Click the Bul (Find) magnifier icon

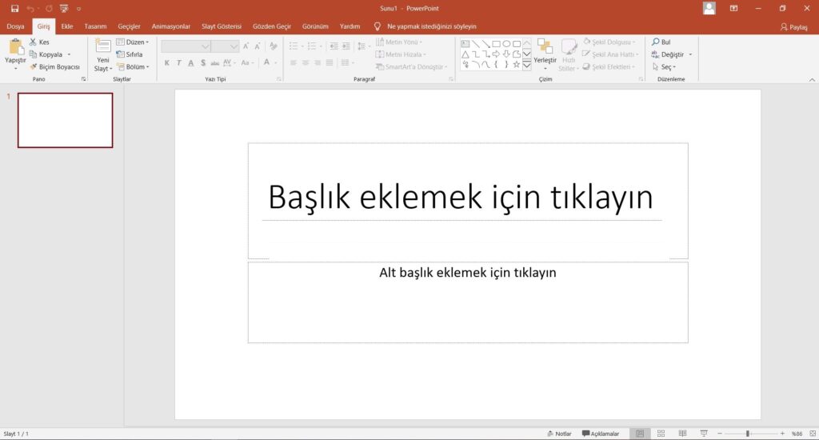click(655, 42)
